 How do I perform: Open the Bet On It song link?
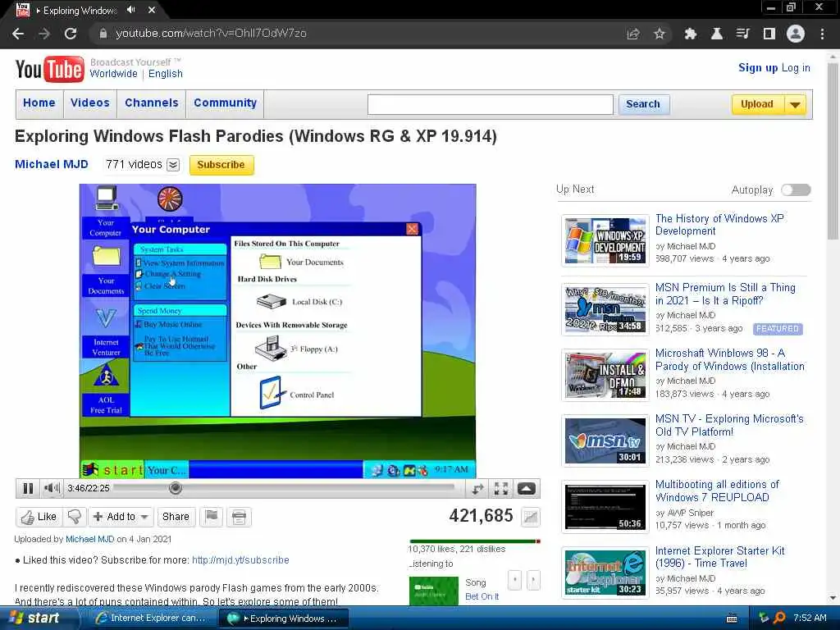tap(482, 597)
